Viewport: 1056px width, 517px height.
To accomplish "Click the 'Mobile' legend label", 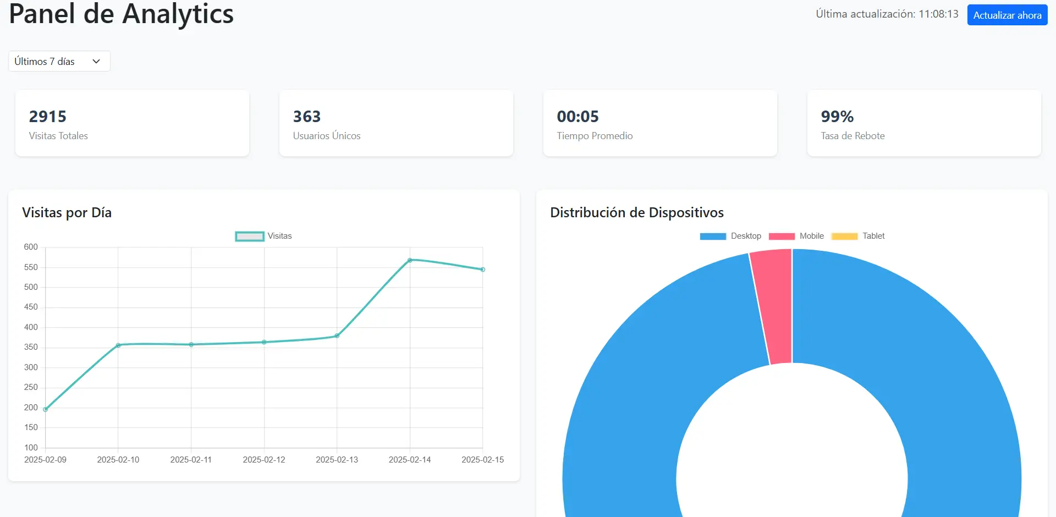I will tap(812, 236).
